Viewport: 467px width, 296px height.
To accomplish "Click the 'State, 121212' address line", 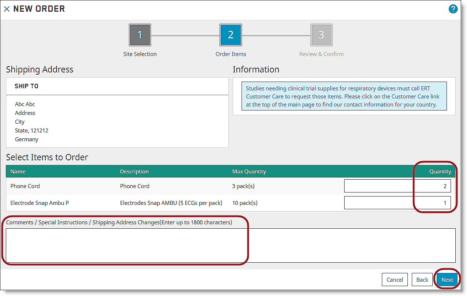I will click(31, 131).
